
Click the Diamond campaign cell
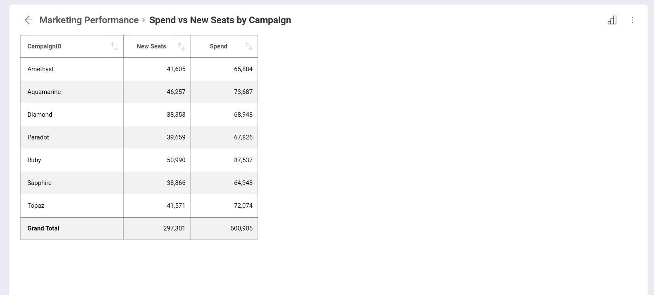(x=72, y=115)
